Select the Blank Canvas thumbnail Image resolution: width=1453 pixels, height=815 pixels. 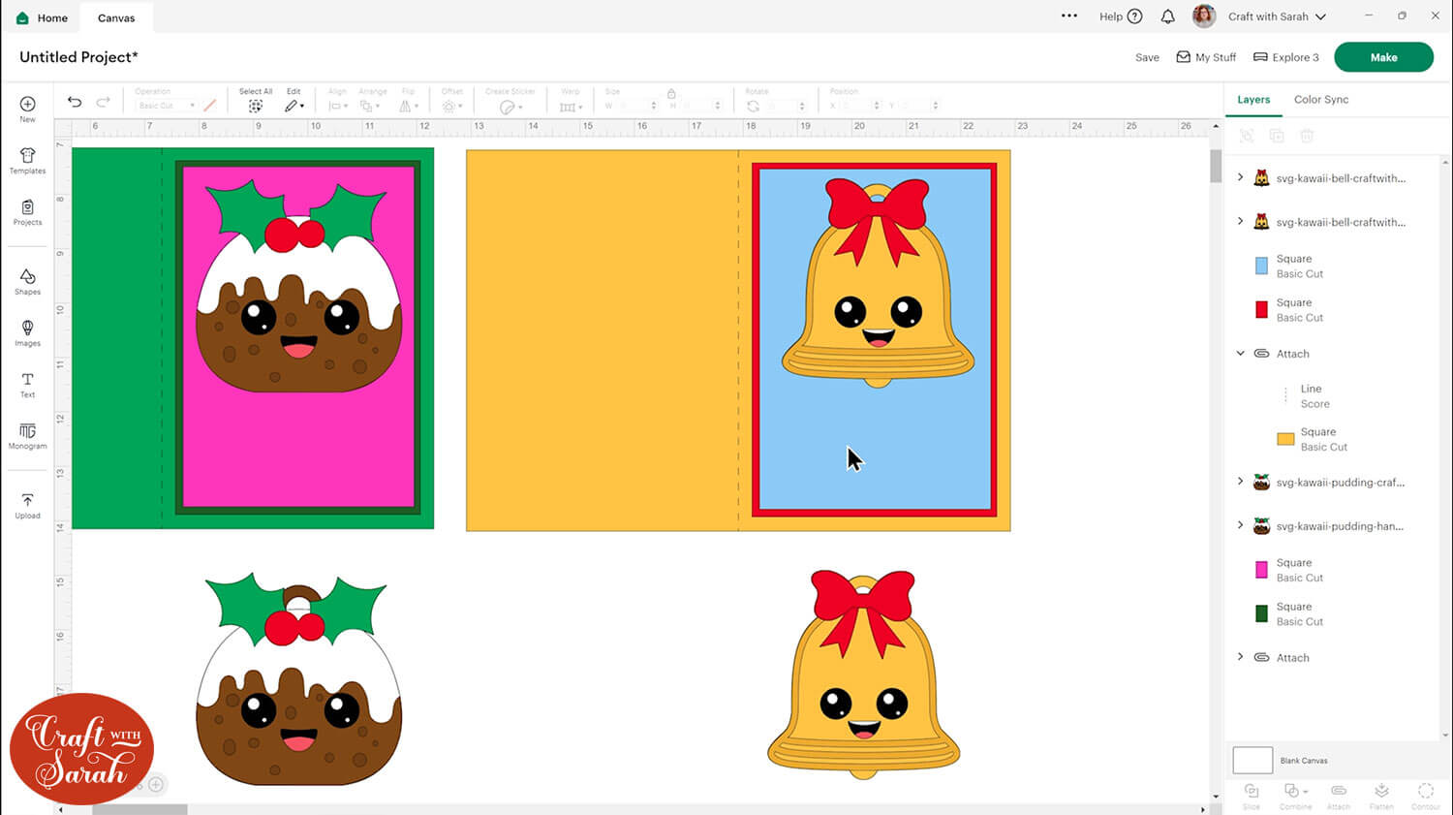[x=1252, y=760]
